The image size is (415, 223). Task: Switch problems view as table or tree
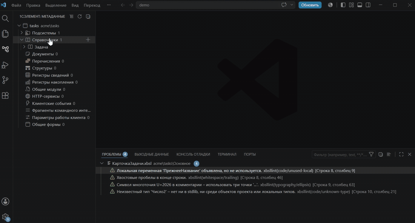(389, 154)
